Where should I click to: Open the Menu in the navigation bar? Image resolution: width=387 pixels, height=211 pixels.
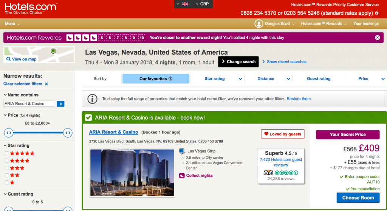coord(12,24)
